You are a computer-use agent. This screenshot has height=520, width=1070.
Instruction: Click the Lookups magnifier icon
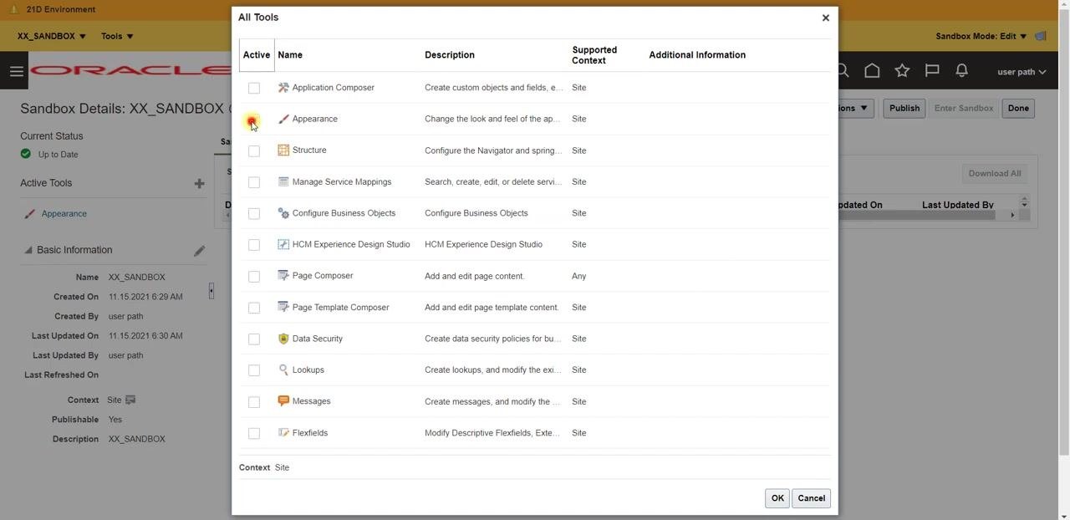(x=283, y=370)
